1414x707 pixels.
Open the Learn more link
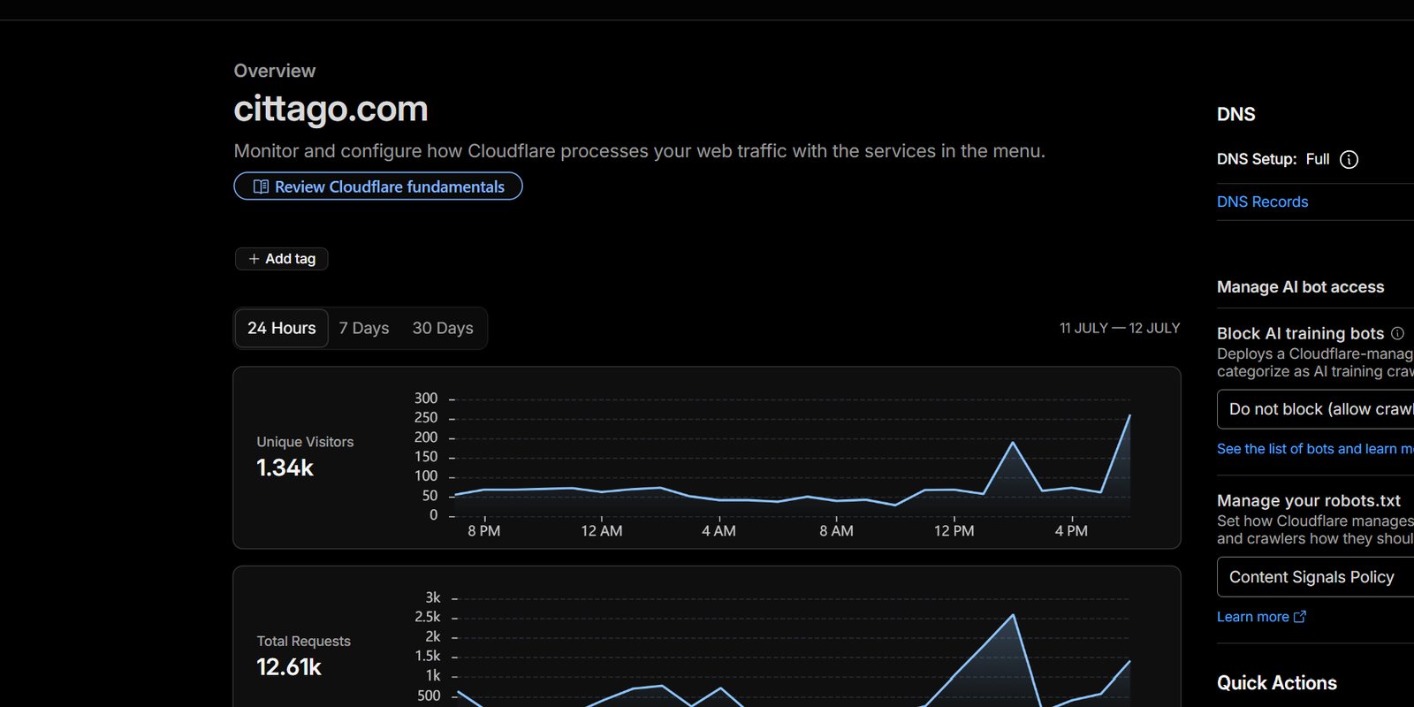coord(1261,617)
